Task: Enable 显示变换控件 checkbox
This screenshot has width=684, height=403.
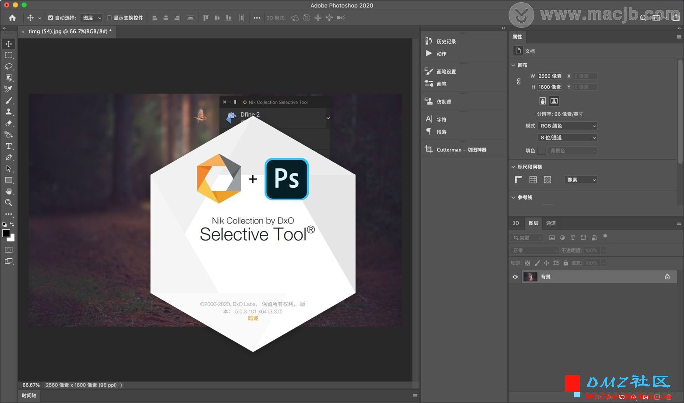Action: [x=109, y=18]
